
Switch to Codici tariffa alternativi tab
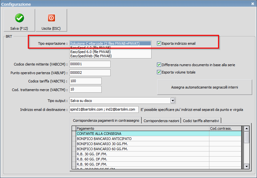201,121
